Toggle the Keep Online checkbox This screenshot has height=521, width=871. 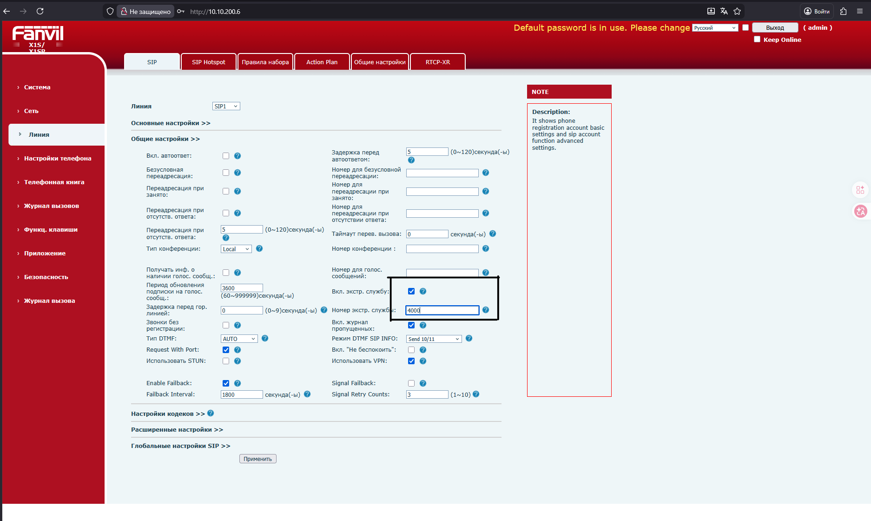[x=757, y=40]
